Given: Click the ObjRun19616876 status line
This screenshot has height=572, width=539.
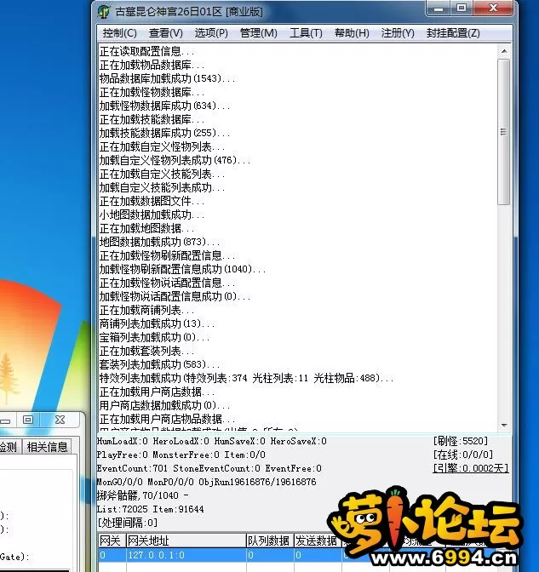Looking at the screenshot, I should pos(207,482).
